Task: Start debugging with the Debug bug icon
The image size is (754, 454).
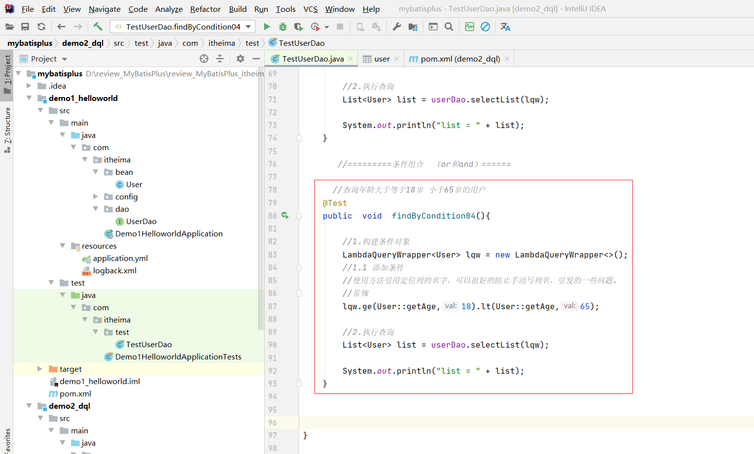Action: [282, 27]
